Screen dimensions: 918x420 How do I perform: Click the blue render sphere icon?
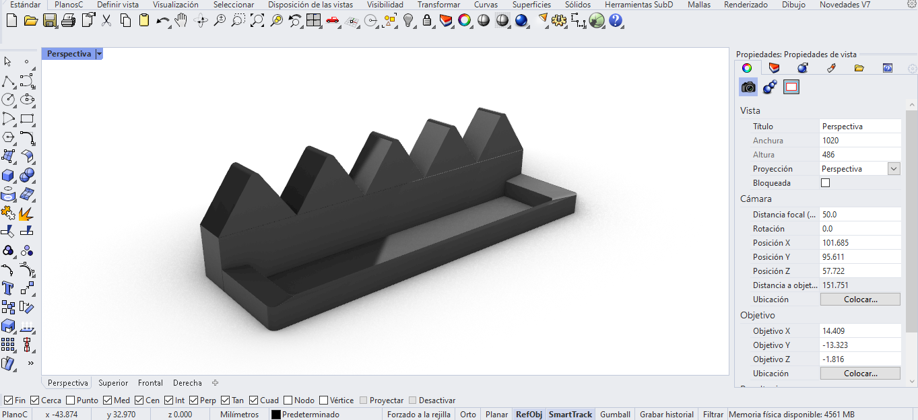click(x=521, y=20)
